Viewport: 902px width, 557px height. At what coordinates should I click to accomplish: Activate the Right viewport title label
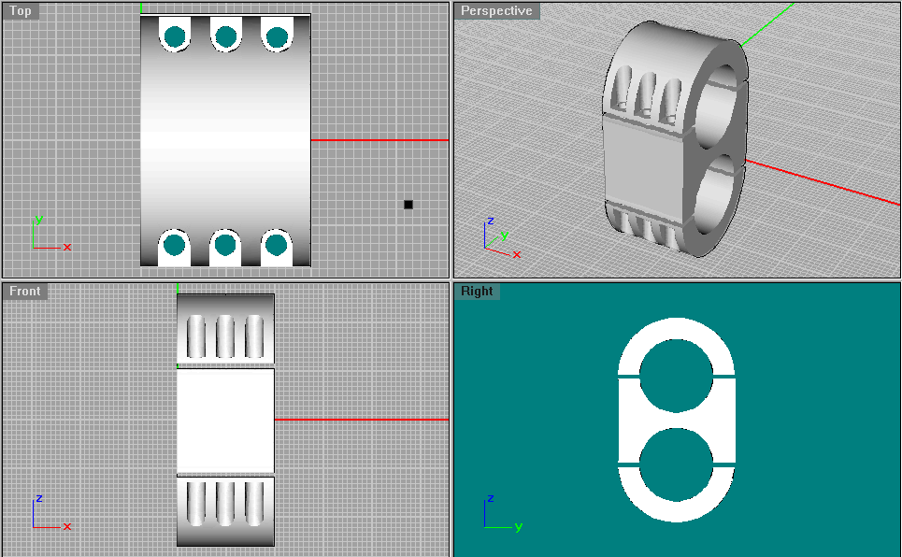click(477, 292)
